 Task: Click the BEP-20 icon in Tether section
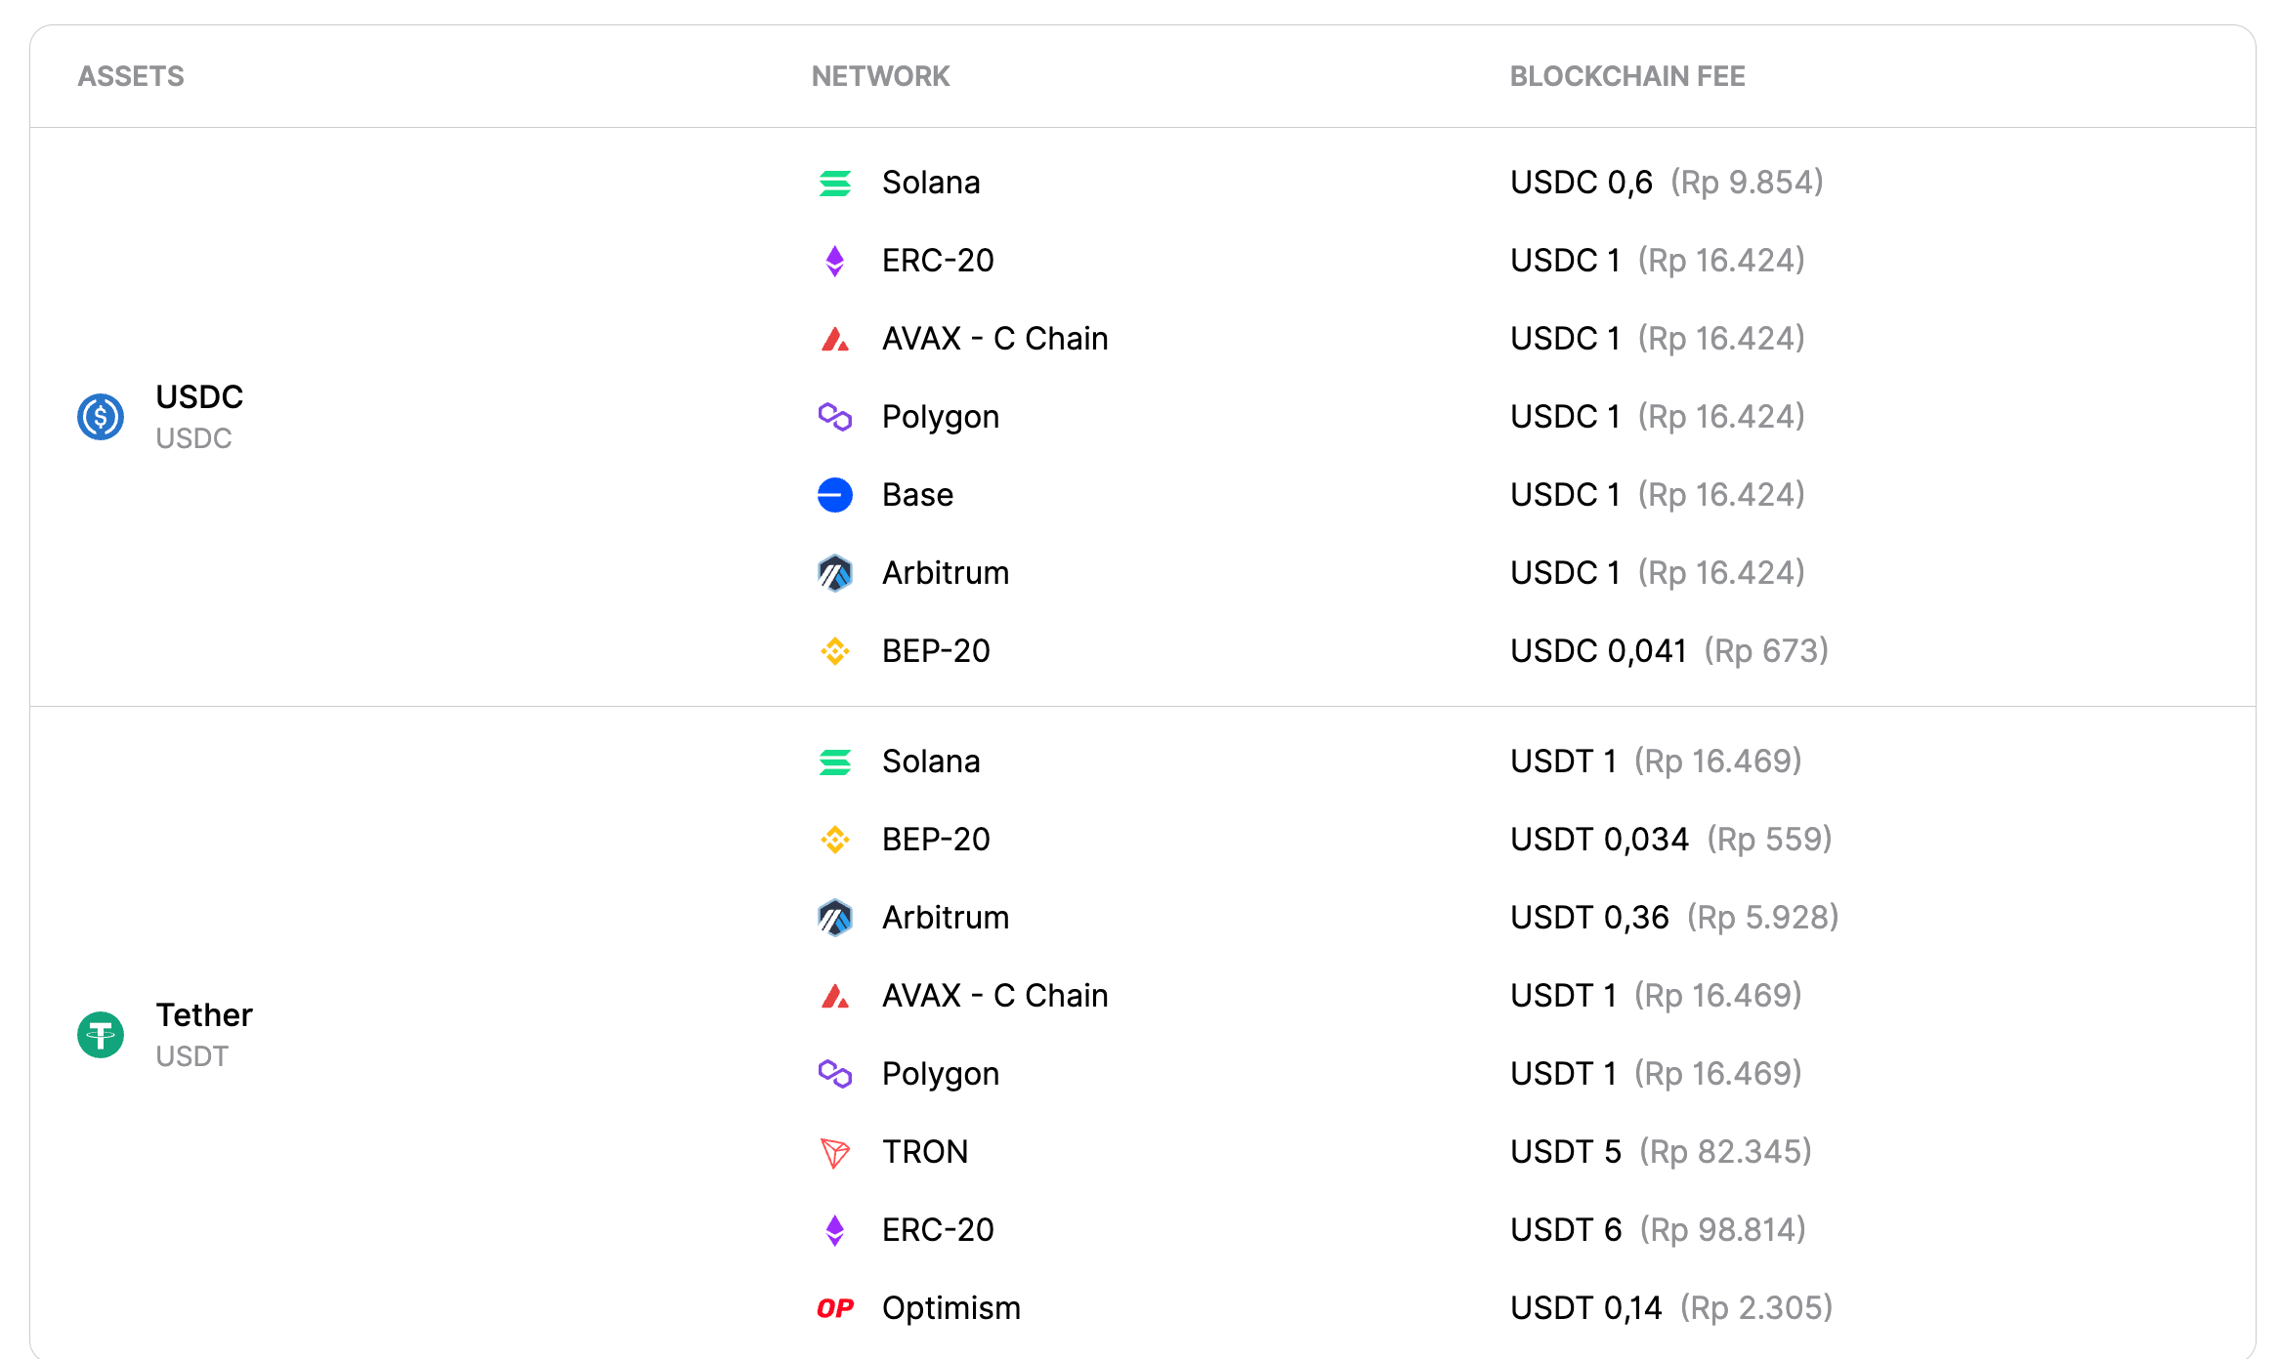[835, 840]
